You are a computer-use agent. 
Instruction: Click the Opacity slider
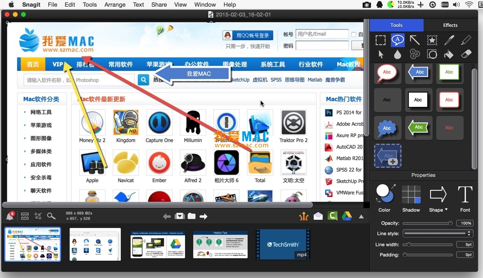(428, 223)
